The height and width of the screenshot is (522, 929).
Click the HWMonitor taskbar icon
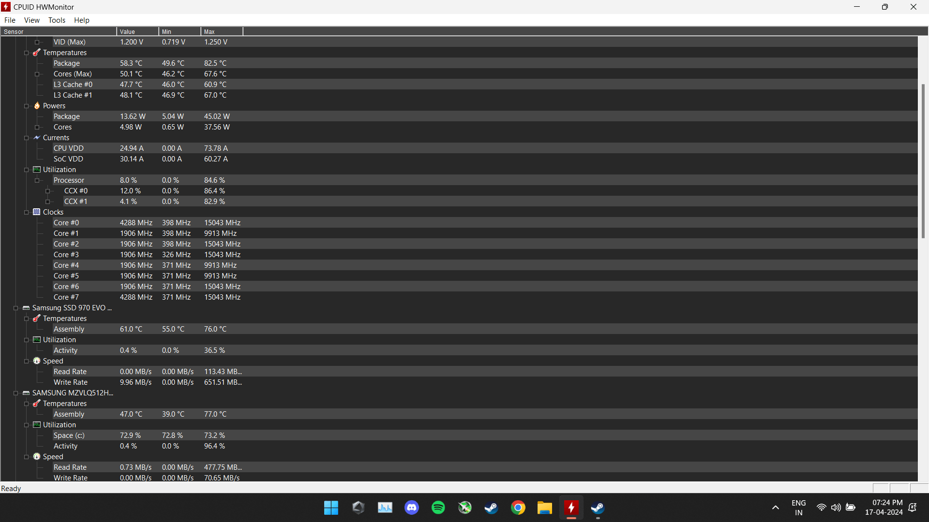pos(571,507)
